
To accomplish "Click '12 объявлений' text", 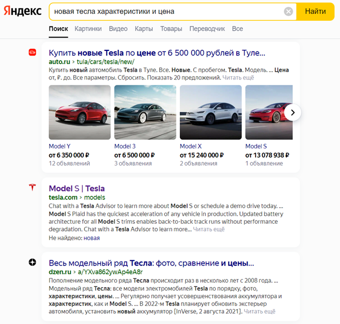I will click(69, 163).
